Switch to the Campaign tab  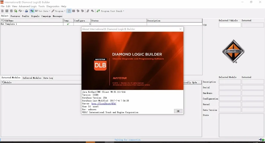click(46, 16)
